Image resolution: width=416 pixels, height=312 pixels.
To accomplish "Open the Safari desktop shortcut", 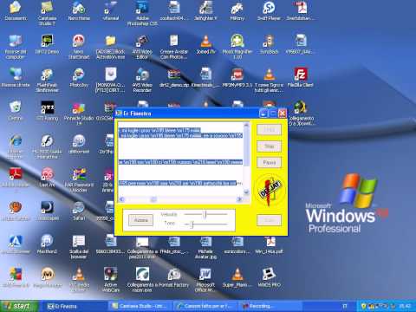I will [79, 211].
